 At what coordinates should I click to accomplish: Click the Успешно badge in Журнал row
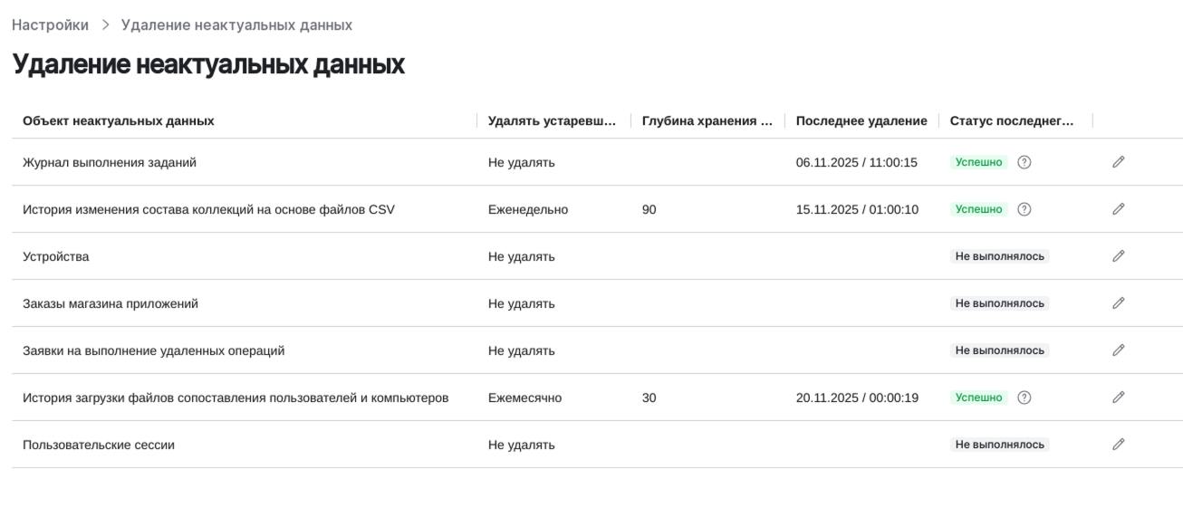(978, 162)
